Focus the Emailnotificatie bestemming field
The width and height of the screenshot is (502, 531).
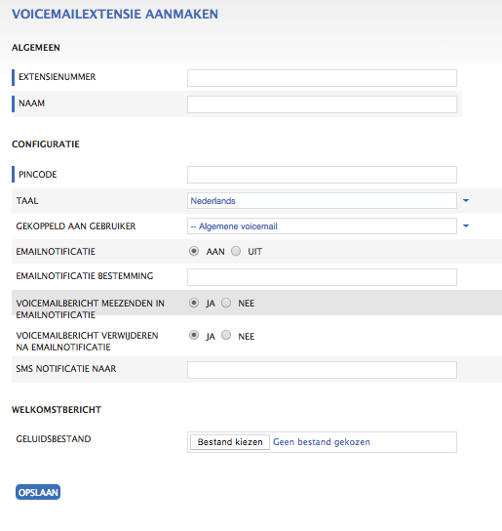(322, 277)
